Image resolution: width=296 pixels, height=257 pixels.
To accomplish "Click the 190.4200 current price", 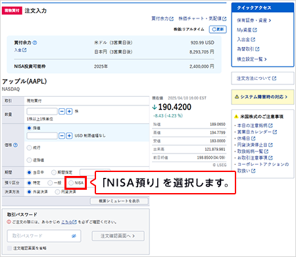I will click(x=174, y=107).
